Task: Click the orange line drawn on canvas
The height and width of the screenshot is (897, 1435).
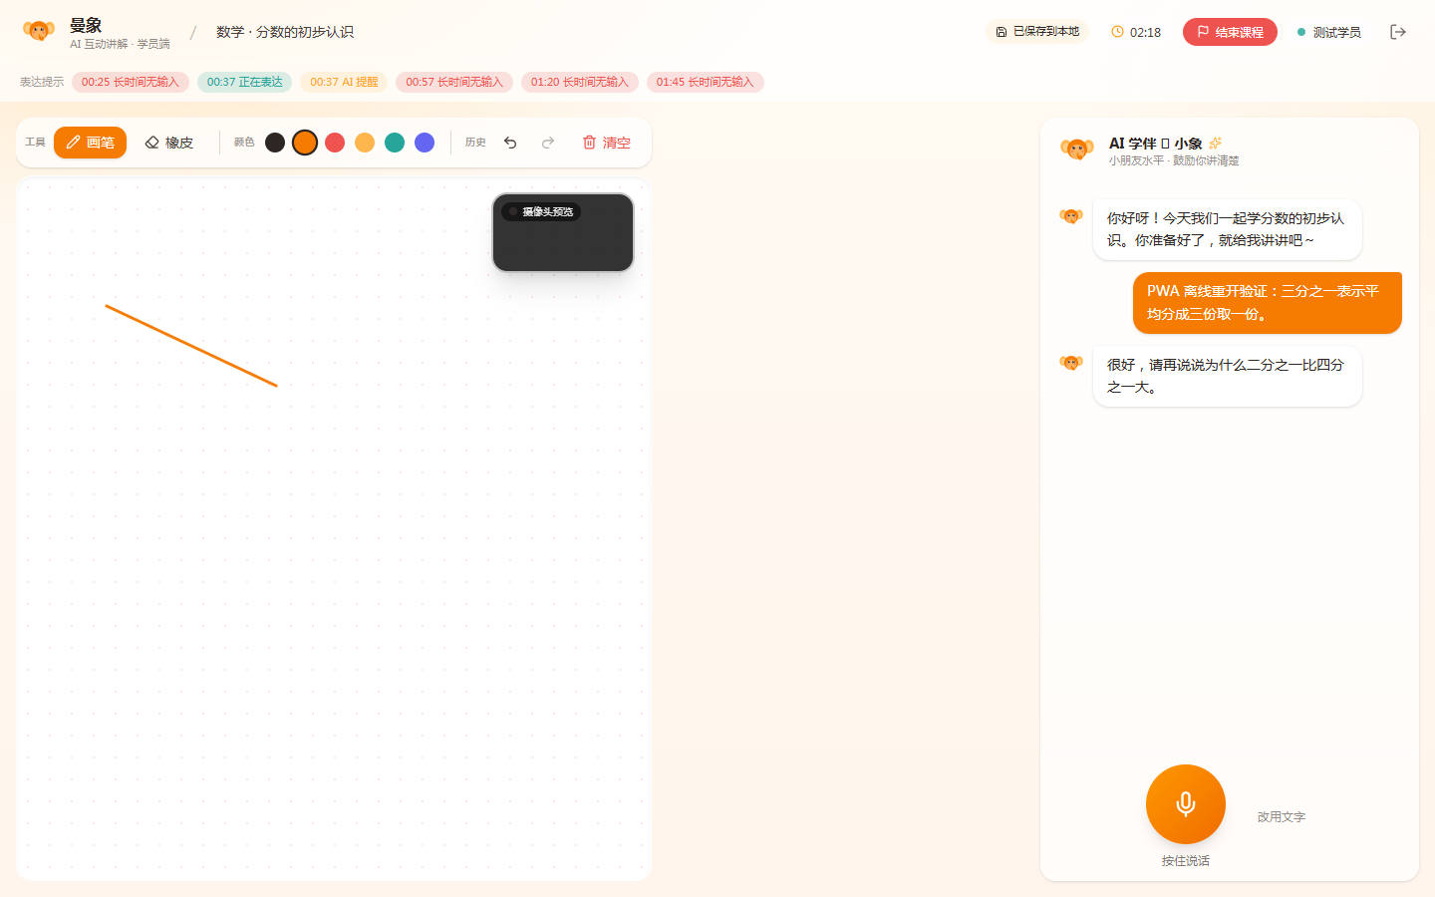Action: 191,346
